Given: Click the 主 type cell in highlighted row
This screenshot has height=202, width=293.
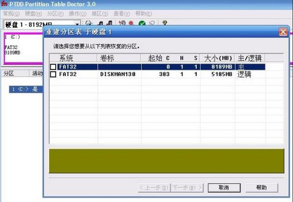Looking at the screenshot, I should pos(241,67).
